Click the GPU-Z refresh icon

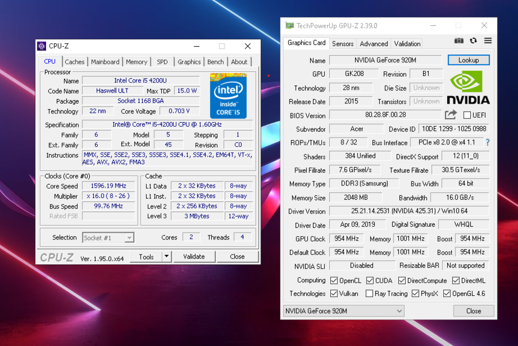click(473, 41)
